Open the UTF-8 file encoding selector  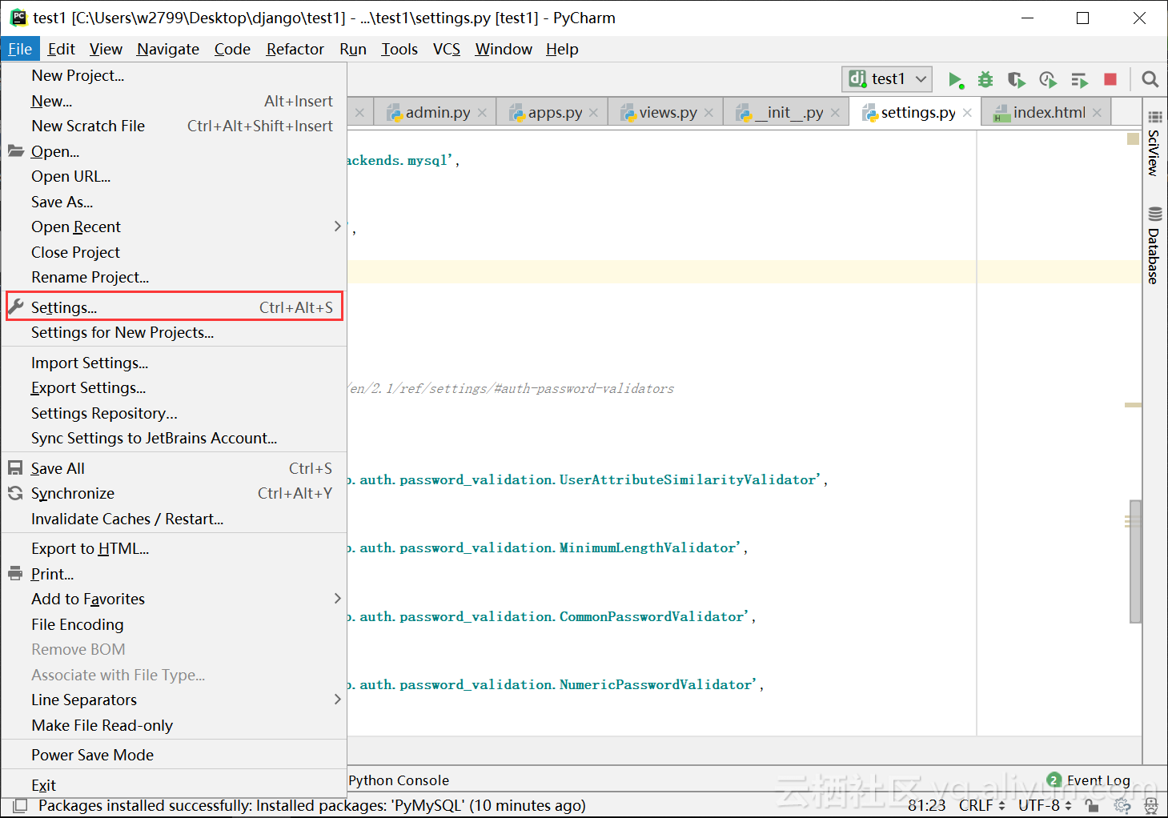[x=1045, y=805]
